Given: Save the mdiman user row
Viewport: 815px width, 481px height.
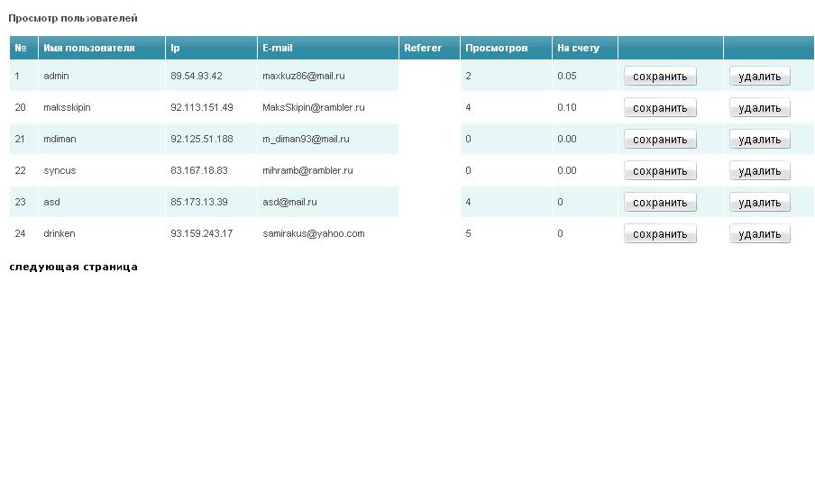Looking at the screenshot, I should (x=660, y=140).
